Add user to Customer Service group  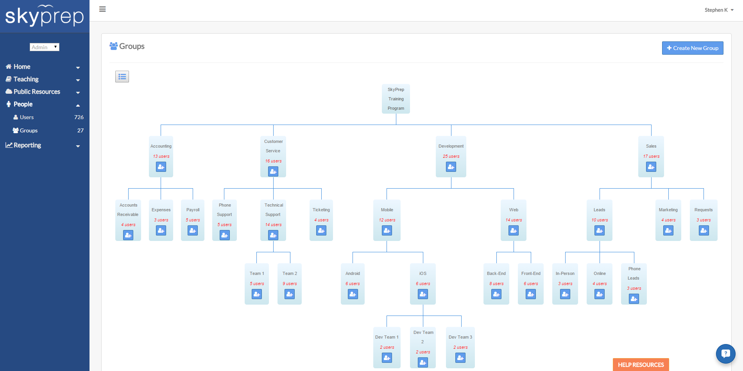pyautogui.click(x=273, y=172)
